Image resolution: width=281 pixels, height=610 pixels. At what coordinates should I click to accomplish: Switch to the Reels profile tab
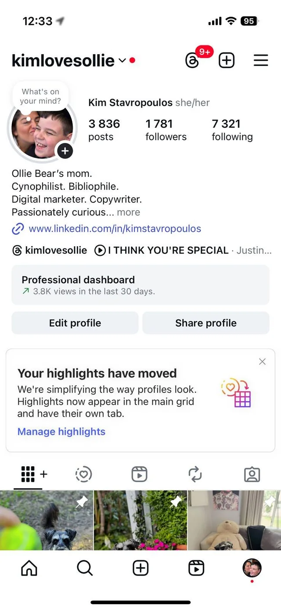(139, 474)
